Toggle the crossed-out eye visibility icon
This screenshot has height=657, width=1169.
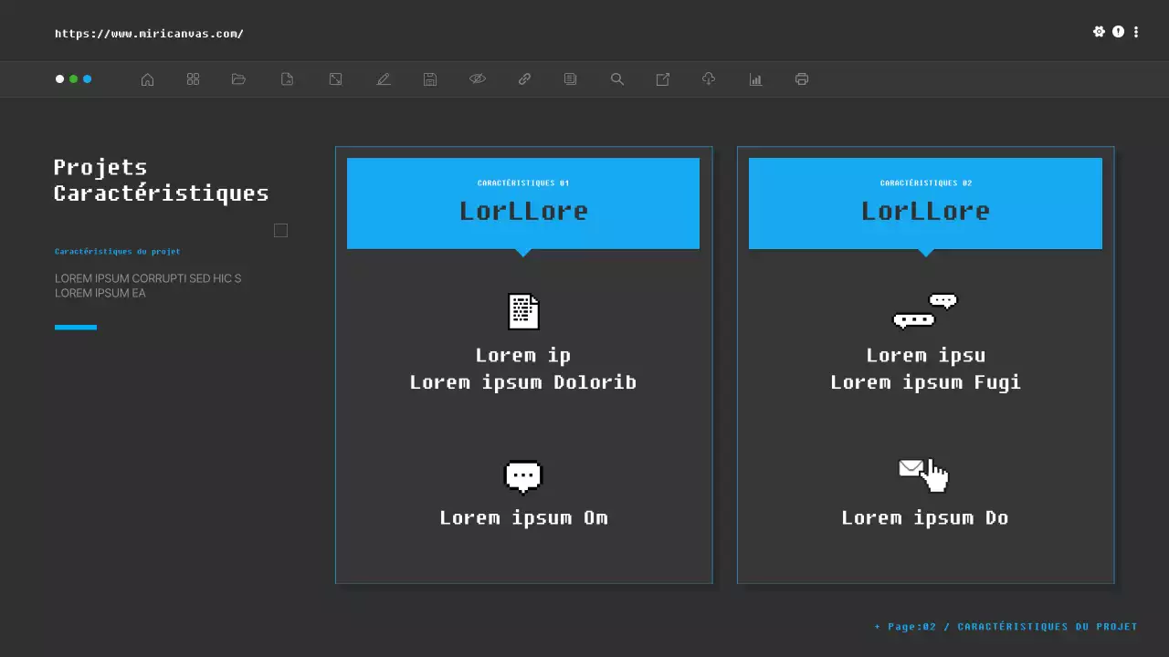coord(478,79)
